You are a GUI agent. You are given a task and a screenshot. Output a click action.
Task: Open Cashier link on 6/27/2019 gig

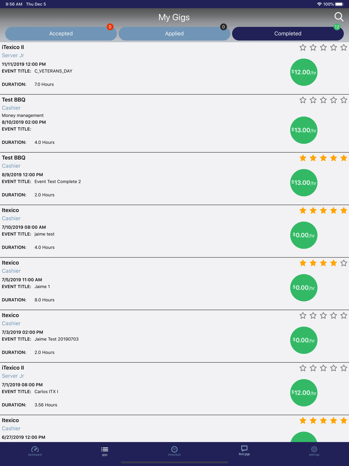11,429
